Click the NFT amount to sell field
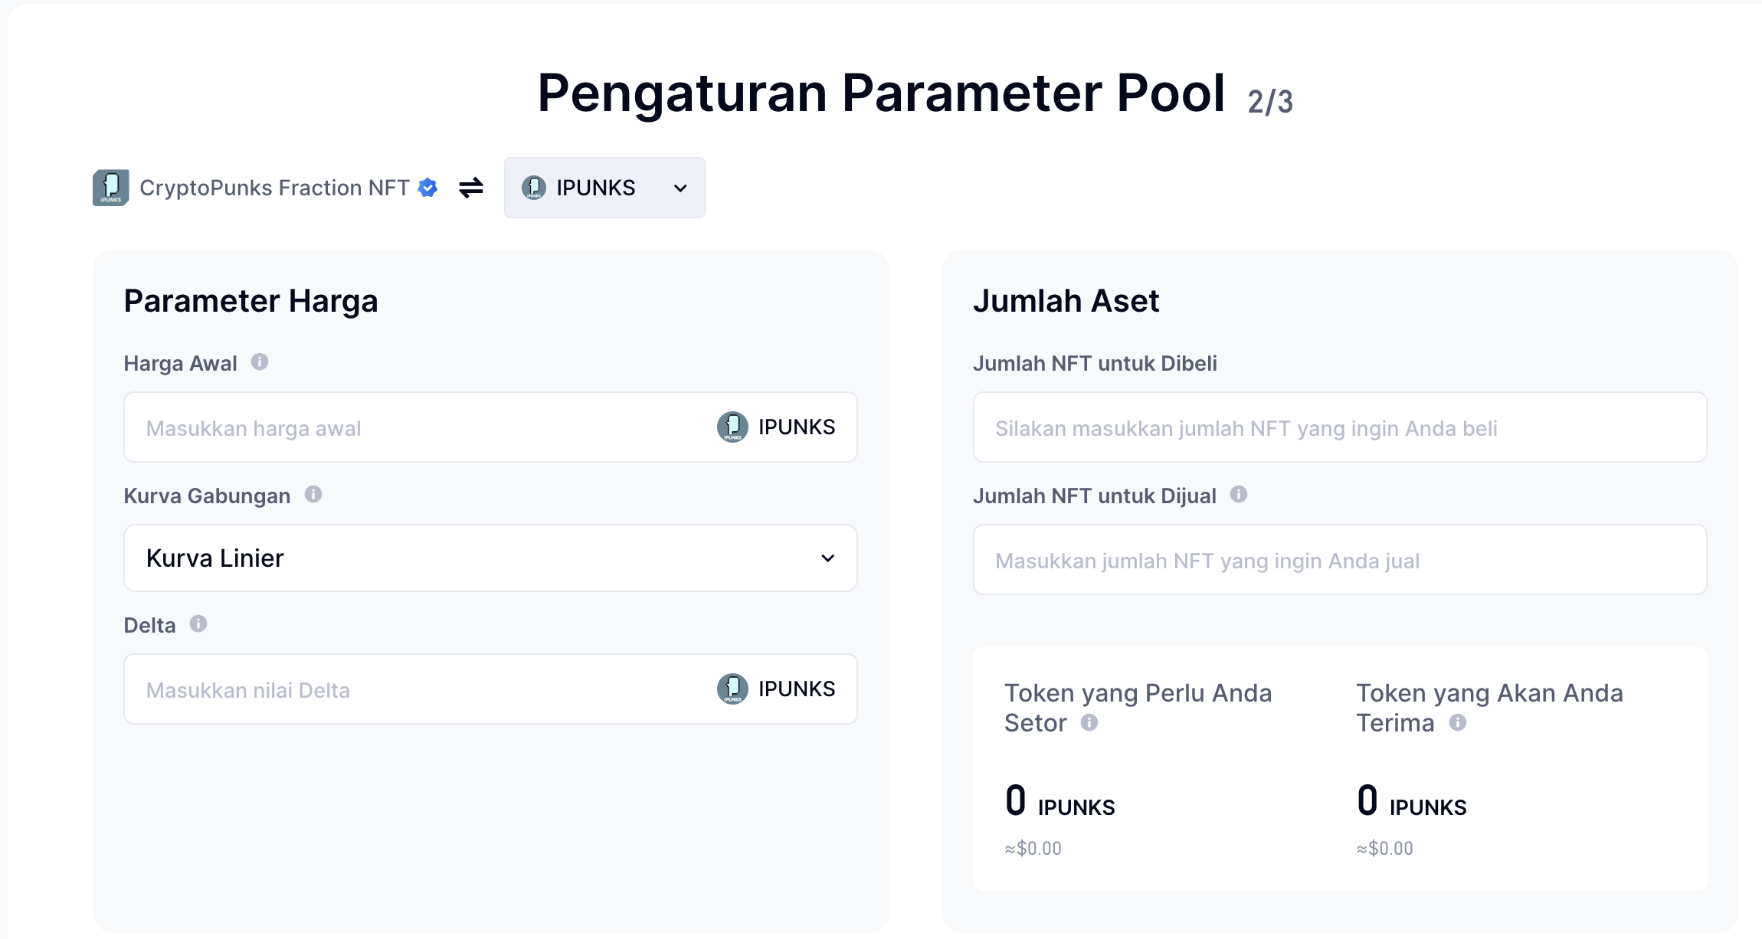Viewport: 1762px width, 939px height. pyautogui.click(x=1339, y=560)
